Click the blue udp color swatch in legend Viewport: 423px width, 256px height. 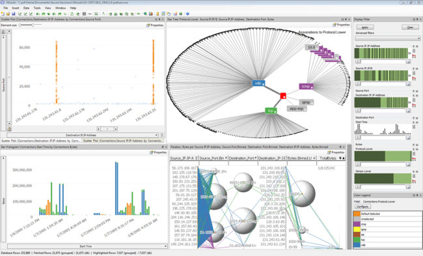[x=357, y=245]
